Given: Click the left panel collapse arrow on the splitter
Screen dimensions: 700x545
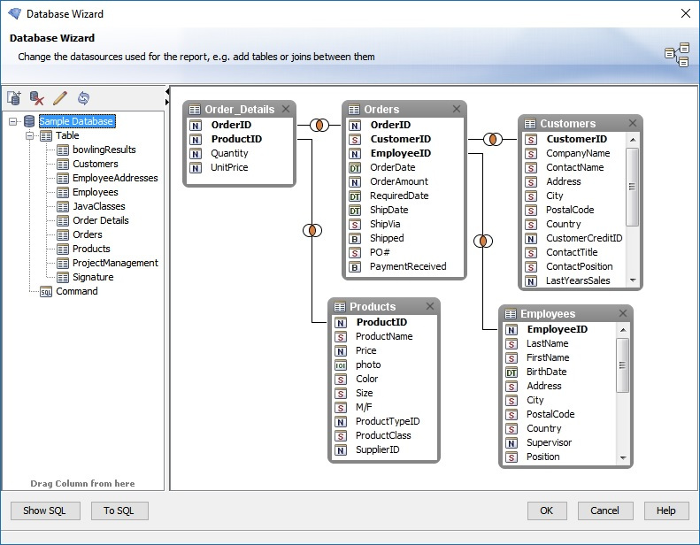Looking at the screenshot, I should pyautogui.click(x=167, y=92).
